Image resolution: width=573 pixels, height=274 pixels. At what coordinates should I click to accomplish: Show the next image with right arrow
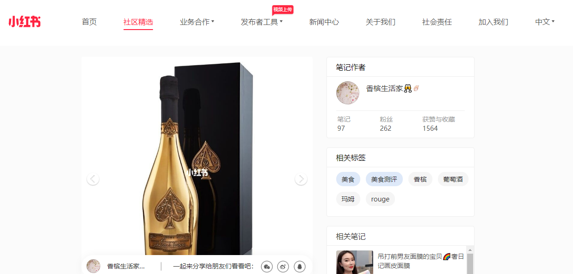click(301, 179)
